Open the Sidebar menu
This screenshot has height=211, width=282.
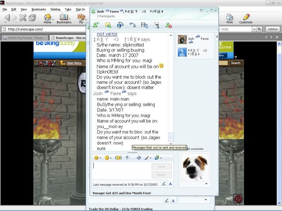55,9
